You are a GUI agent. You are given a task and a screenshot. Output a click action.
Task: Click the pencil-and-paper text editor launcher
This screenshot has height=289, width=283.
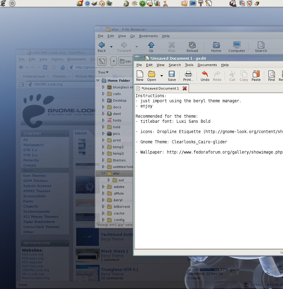tap(209, 3)
